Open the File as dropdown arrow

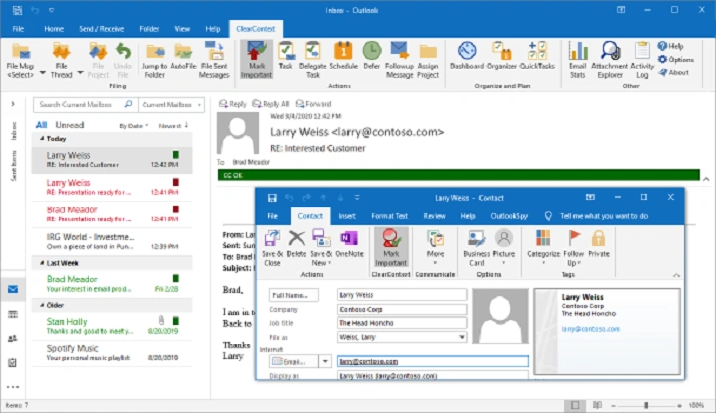point(462,337)
